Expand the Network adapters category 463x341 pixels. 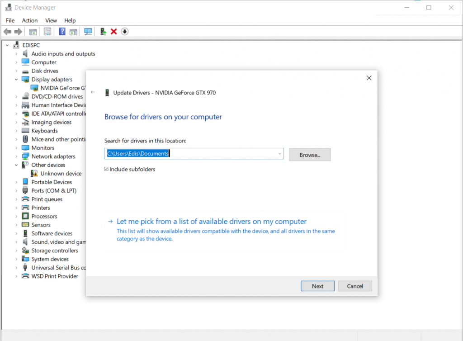16,156
